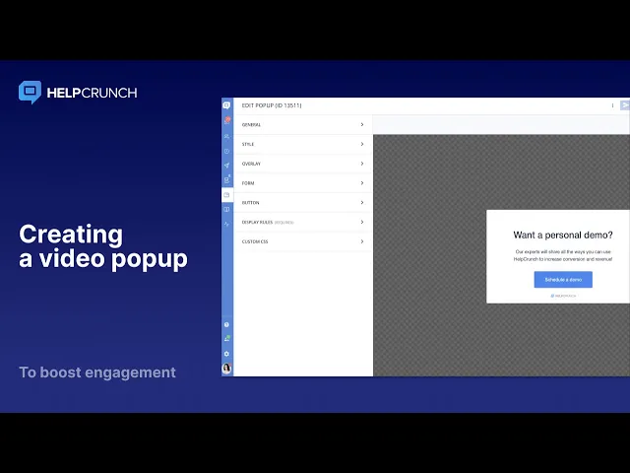Expand the Button section

coord(303,203)
